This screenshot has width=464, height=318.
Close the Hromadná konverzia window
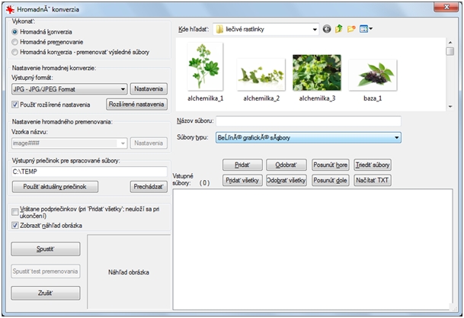point(446,7)
